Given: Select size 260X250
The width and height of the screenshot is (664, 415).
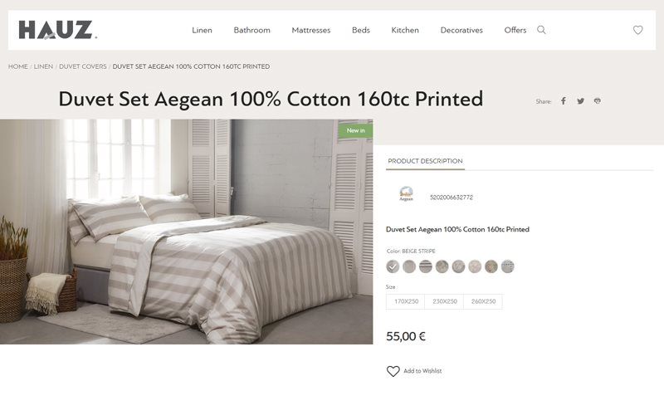Looking at the screenshot, I should click(482, 301).
